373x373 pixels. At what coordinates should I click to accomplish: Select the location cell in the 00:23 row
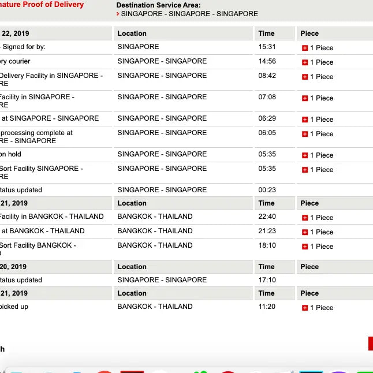[x=162, y=190]
